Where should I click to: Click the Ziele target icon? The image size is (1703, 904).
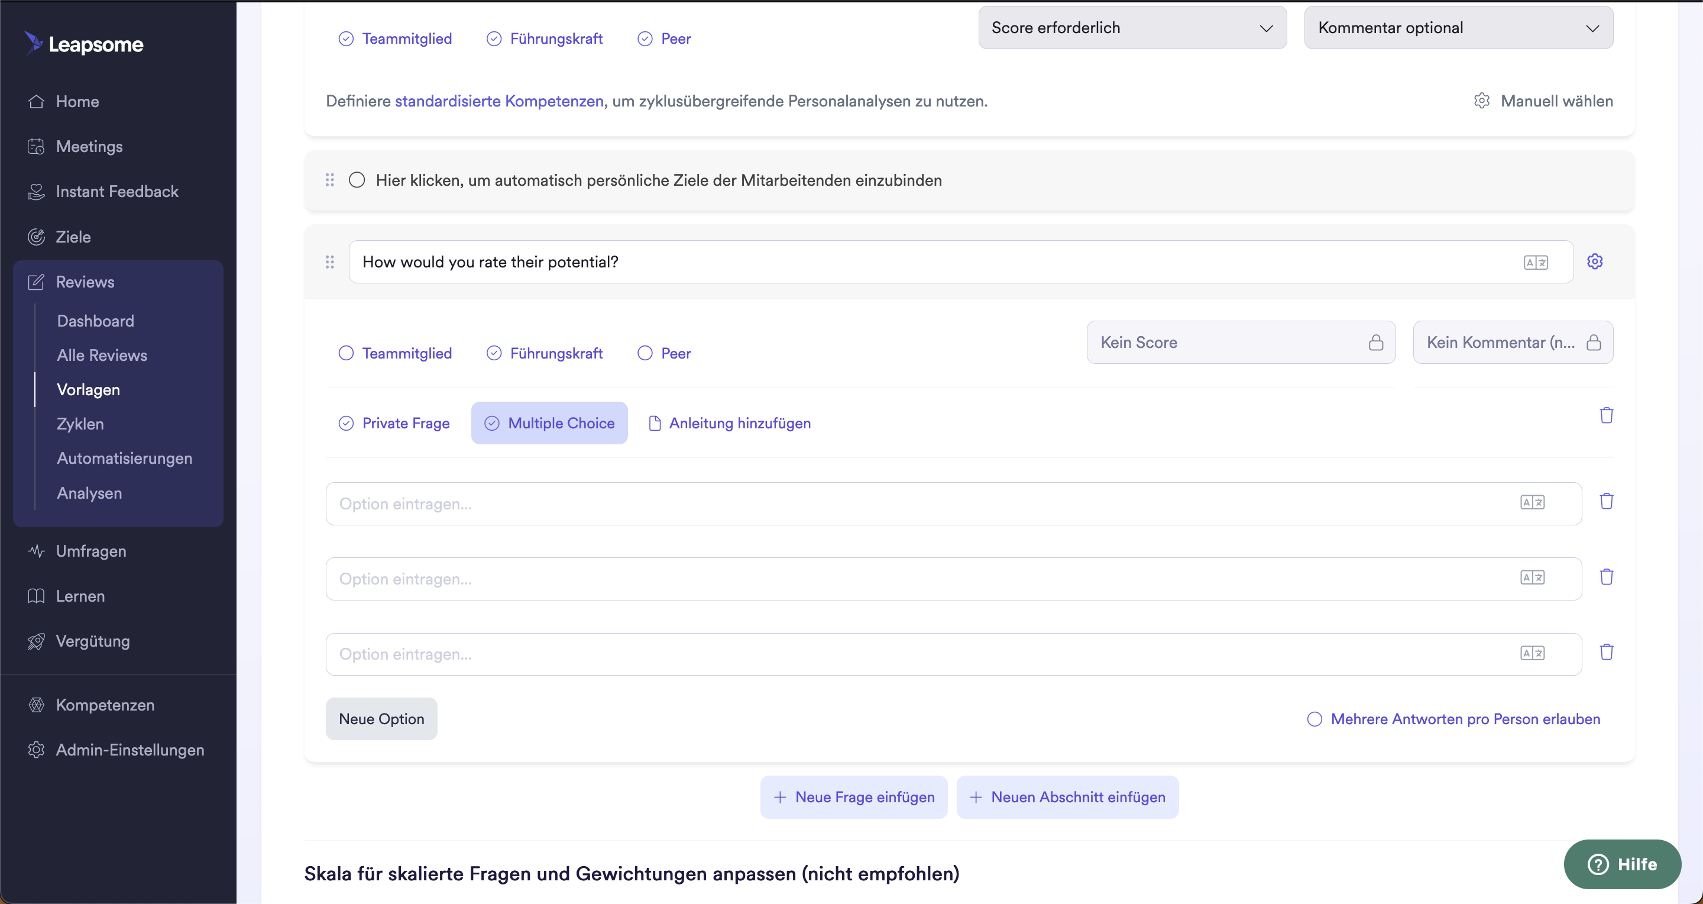tap(36, 237)
